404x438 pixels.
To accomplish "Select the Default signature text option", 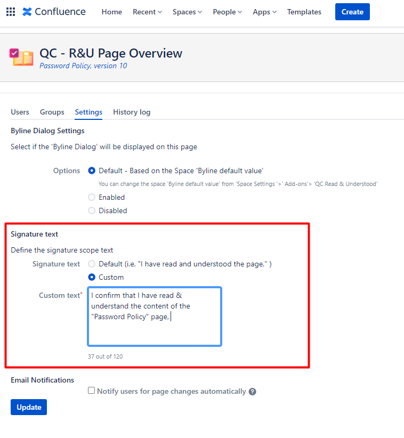I will pyautogui.click(x=92, y=264).
